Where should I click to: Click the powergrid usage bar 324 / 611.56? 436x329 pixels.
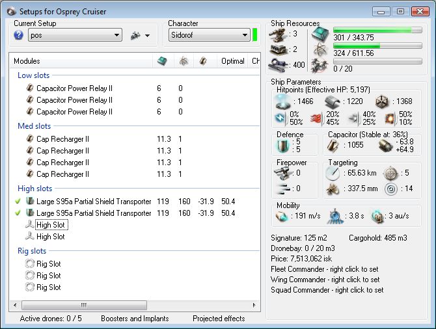click(377, 46)
